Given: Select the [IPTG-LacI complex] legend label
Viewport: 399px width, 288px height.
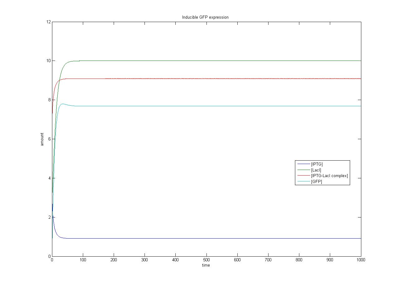Looking at the screenshot, I should 329,176.
